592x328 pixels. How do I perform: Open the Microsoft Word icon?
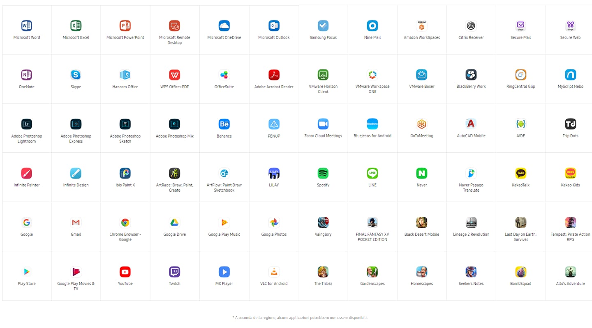27,26
